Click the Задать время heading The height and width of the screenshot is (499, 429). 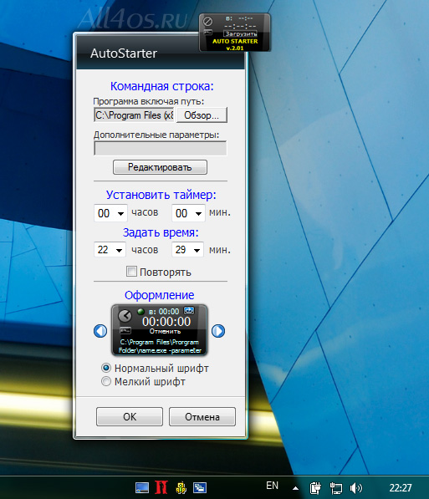click(161, 232)
